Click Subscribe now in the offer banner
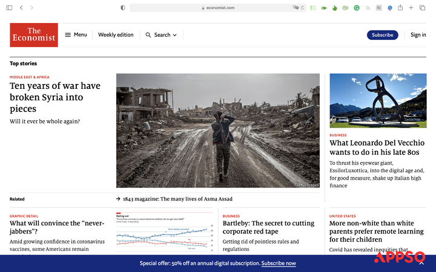Screen dimensions: 436x272 [x=279, y=263]
